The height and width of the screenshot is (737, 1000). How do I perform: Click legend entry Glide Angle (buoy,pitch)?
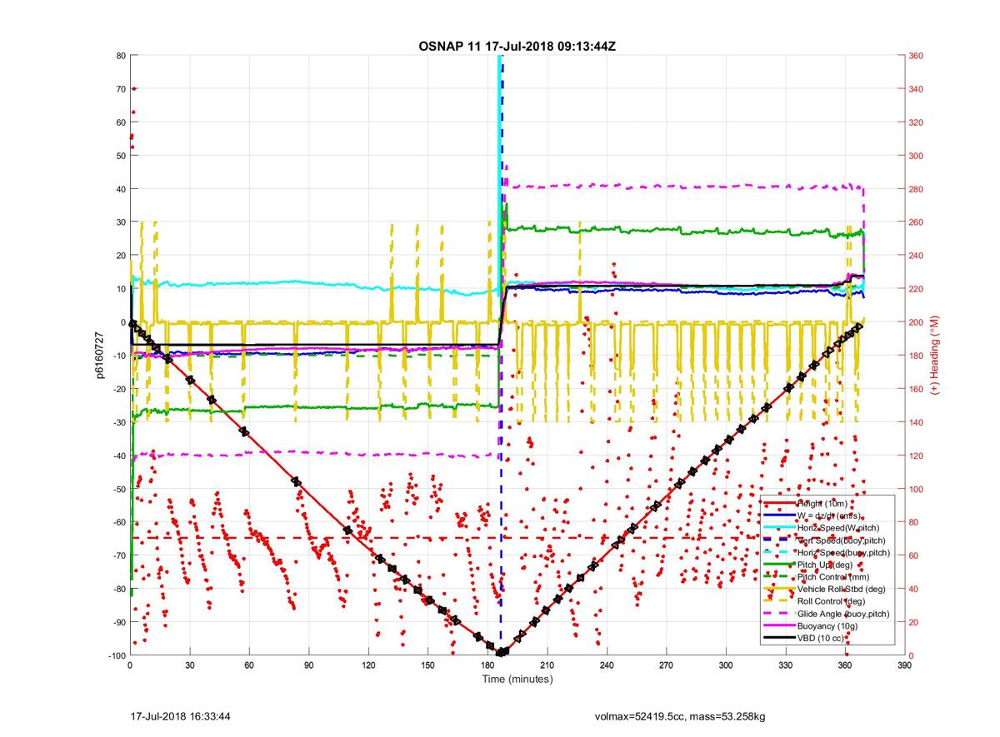[844, 613]
